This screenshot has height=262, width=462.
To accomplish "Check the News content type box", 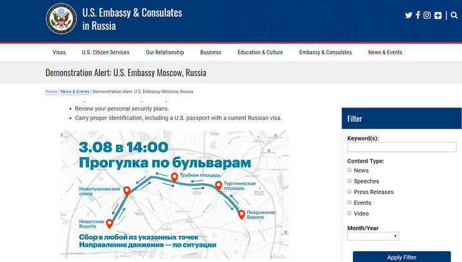I will (x=350, y=170).
